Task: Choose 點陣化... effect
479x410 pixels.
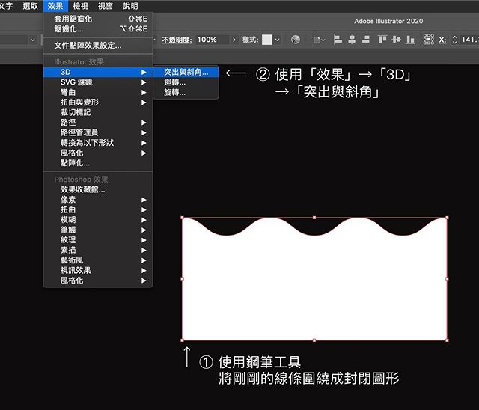Action: pos(98,162)
